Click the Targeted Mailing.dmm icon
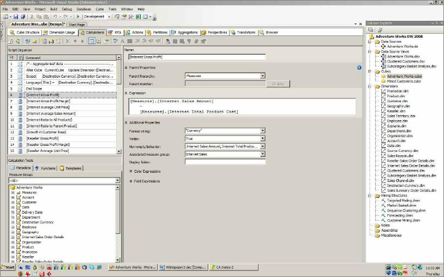 (x=383, y=201)
